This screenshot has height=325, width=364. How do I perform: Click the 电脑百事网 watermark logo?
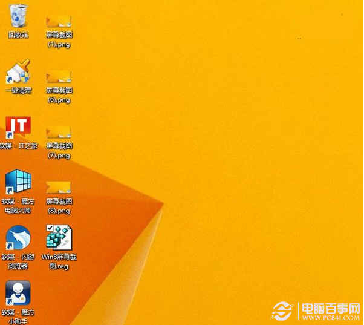pyautogui.click(x=316, y=311)
